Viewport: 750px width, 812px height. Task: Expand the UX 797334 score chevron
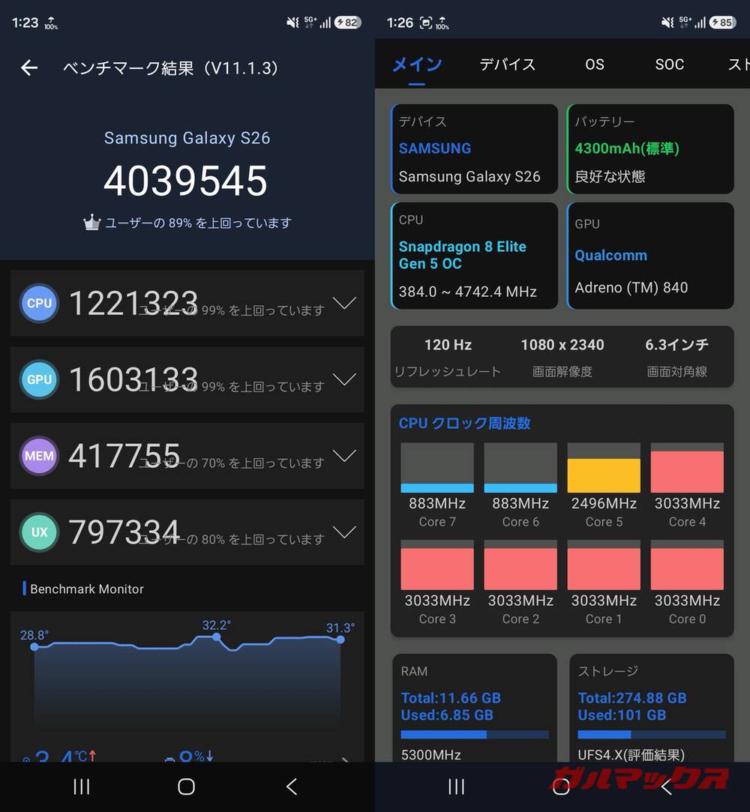(344, 532)
